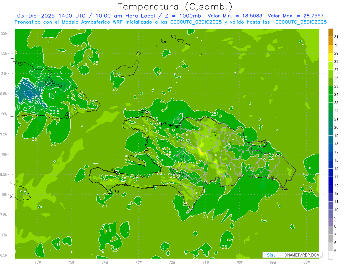Image resolution: width=344 pixels, height=266 pixels.
Task: Click the pressure level text "Z = 1000mb"
Action: click(183, 16)
